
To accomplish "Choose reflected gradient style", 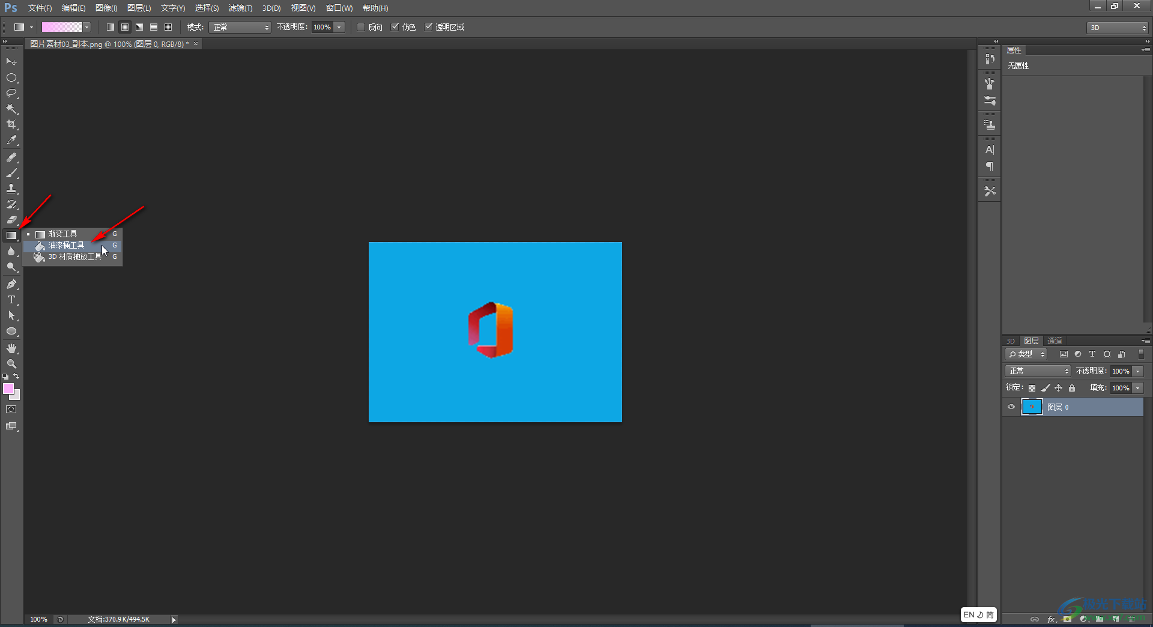I will tap(154, 27).
